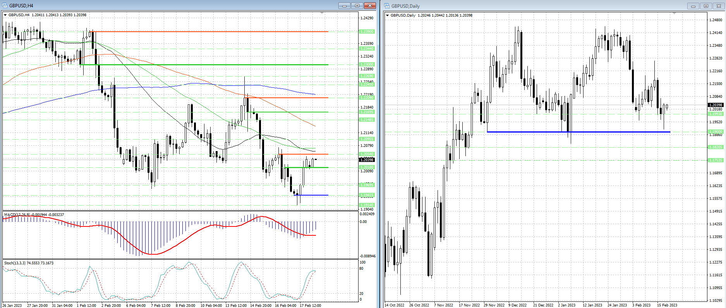Click the Daily quote text 1.20246 1.20442 1.20136 1.20398
The image size is (726, 308).
445,15
